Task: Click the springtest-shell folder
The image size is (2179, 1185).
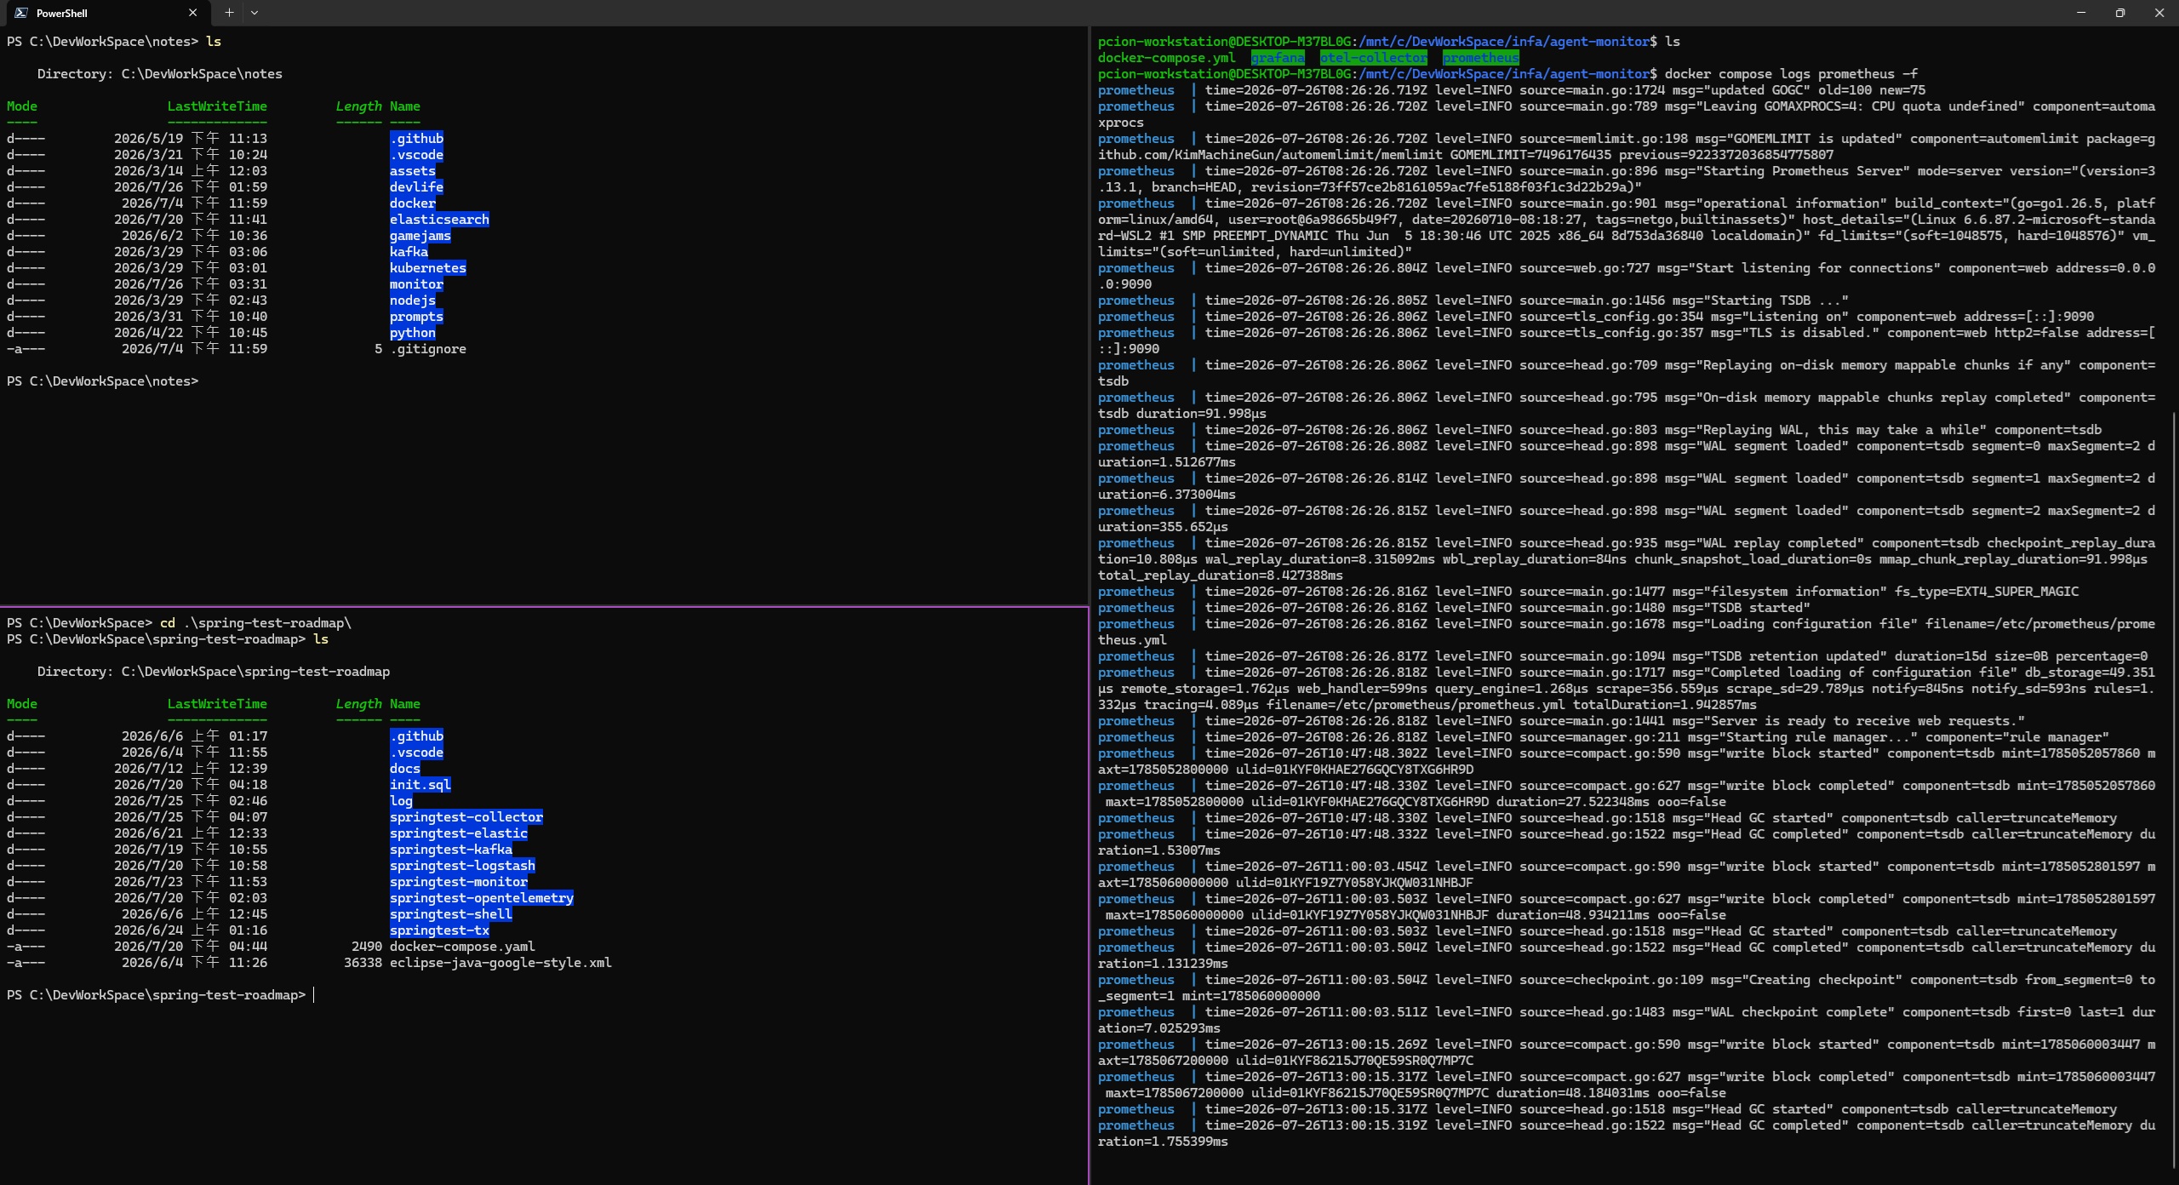Action: click(451, 914)
